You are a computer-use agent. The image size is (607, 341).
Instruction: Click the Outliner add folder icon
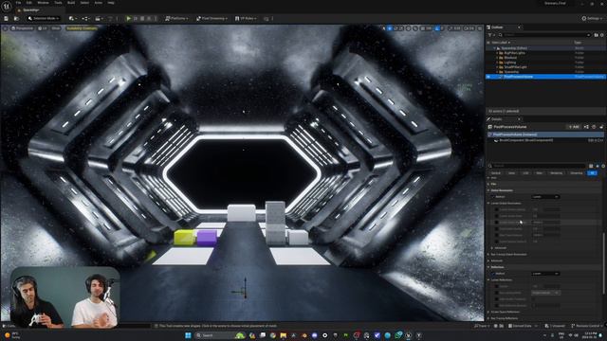[597, 35]
